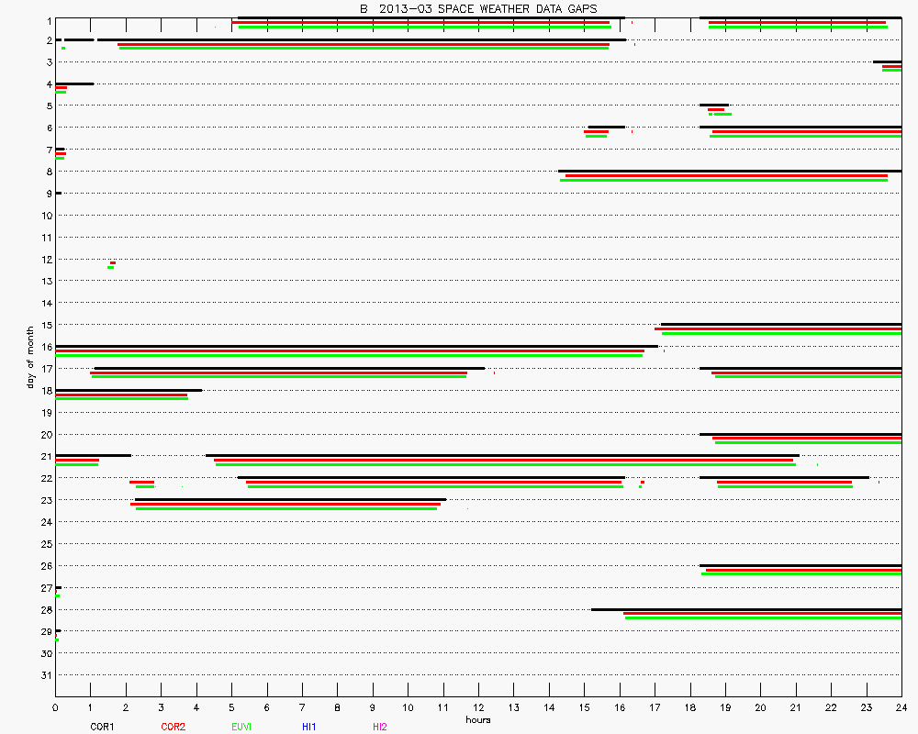Click the red COR2 bar on day 28
Screen dimensions: 918x734
coord(762,613)
